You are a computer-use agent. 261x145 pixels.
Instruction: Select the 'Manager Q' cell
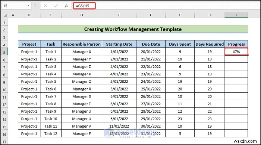[x=82, y=82]
